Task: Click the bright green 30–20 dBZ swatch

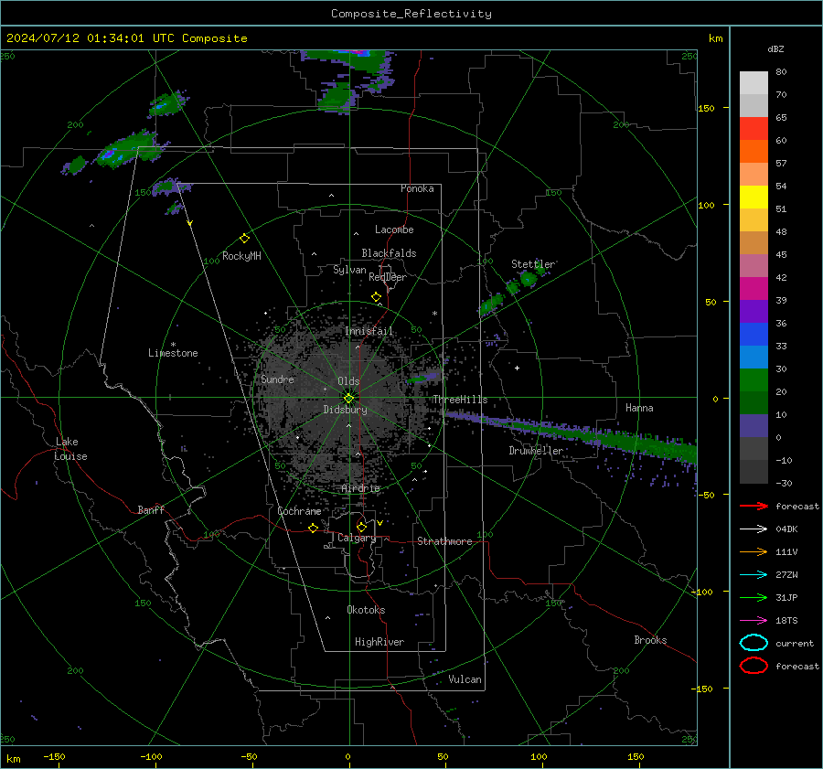Action: tap(754, 380)
